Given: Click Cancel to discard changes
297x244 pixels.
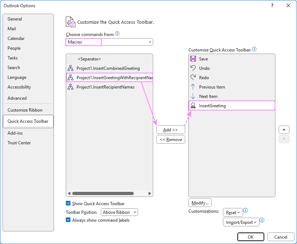Looking at the screenshot, I should [281, 237].
